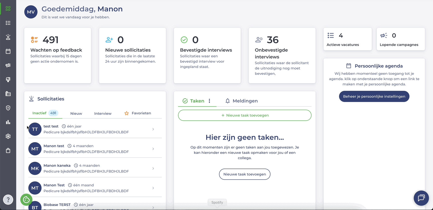This screenshot has width=433, height=210.
Task: Open the campaigns megaphone icon in sidebar
Action: coord(8,66)
